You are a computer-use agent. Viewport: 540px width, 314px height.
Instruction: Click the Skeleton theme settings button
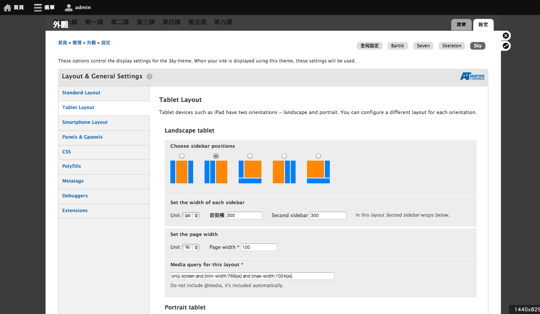[452, 46]
